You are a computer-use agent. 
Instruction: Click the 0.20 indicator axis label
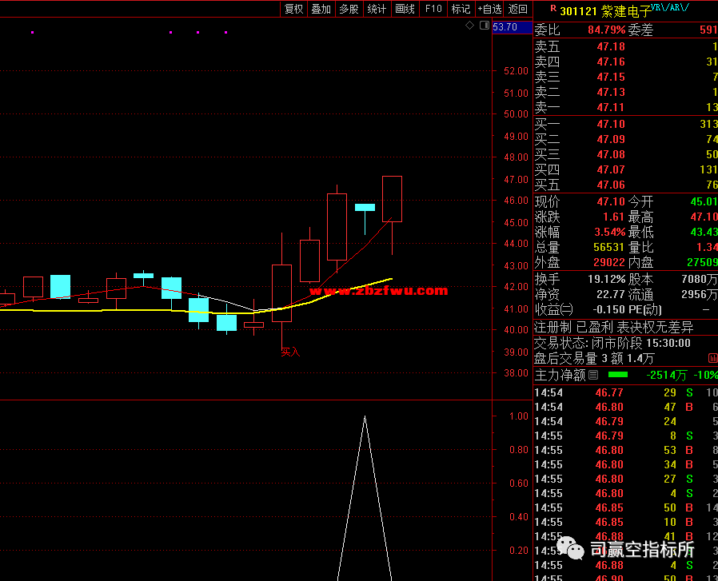519,551
